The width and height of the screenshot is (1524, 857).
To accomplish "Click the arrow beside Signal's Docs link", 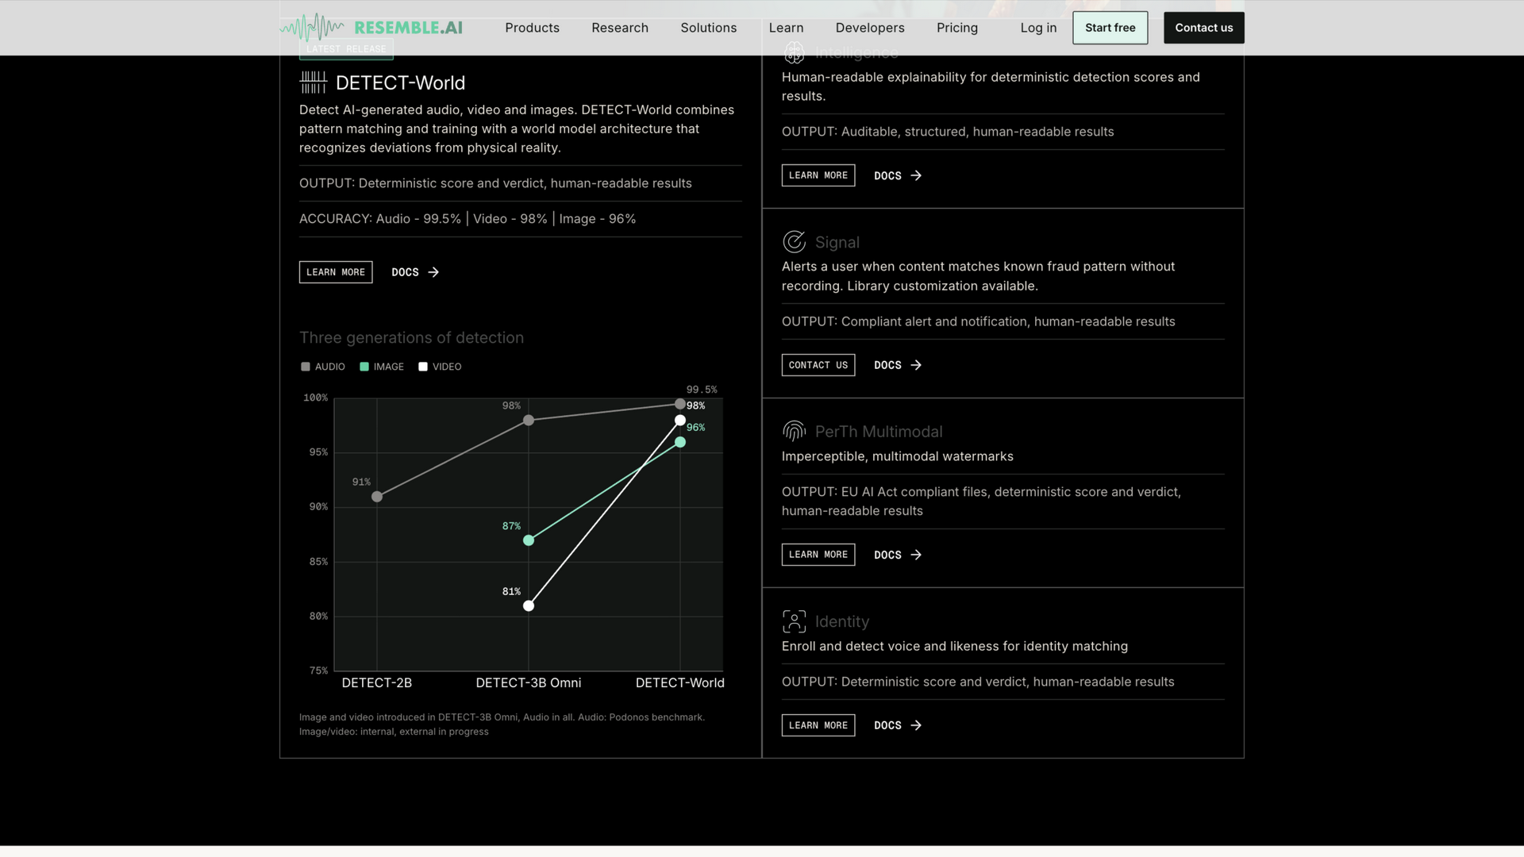I will click(916, 365).
